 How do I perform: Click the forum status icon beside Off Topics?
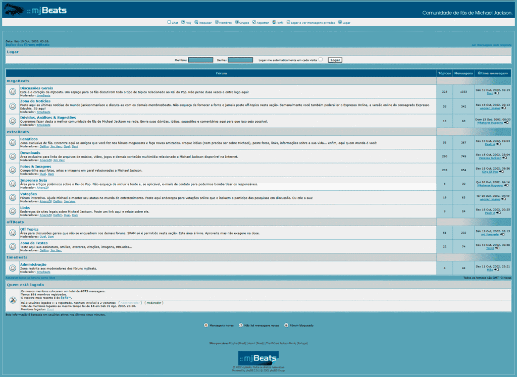pos(13,233)
